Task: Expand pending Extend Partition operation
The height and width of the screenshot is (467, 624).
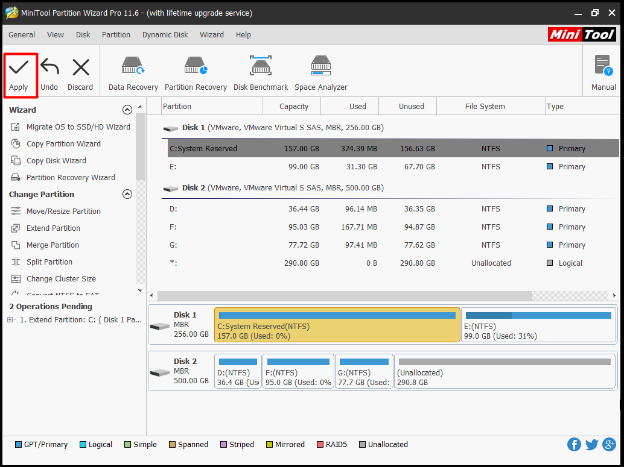Action: 10,320
